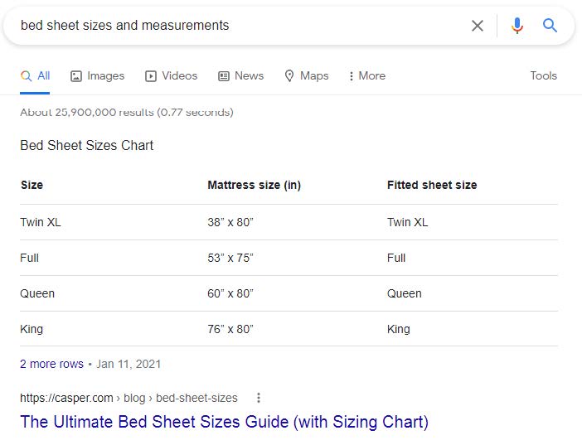Screen dimensions: 582x445
Task: Select Queen in Fitted sheet column
Action: click(x=405, y=293)
